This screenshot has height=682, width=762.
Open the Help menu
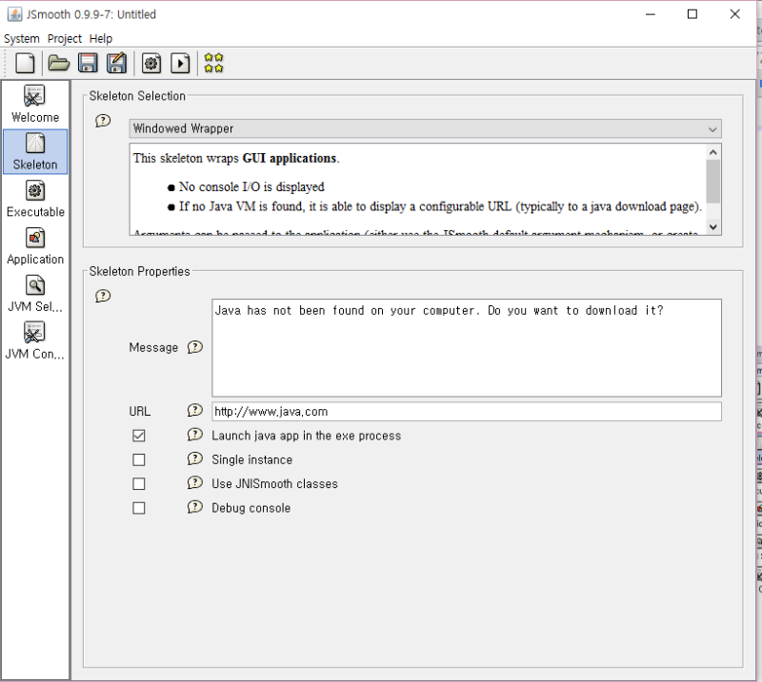point(101,38)
